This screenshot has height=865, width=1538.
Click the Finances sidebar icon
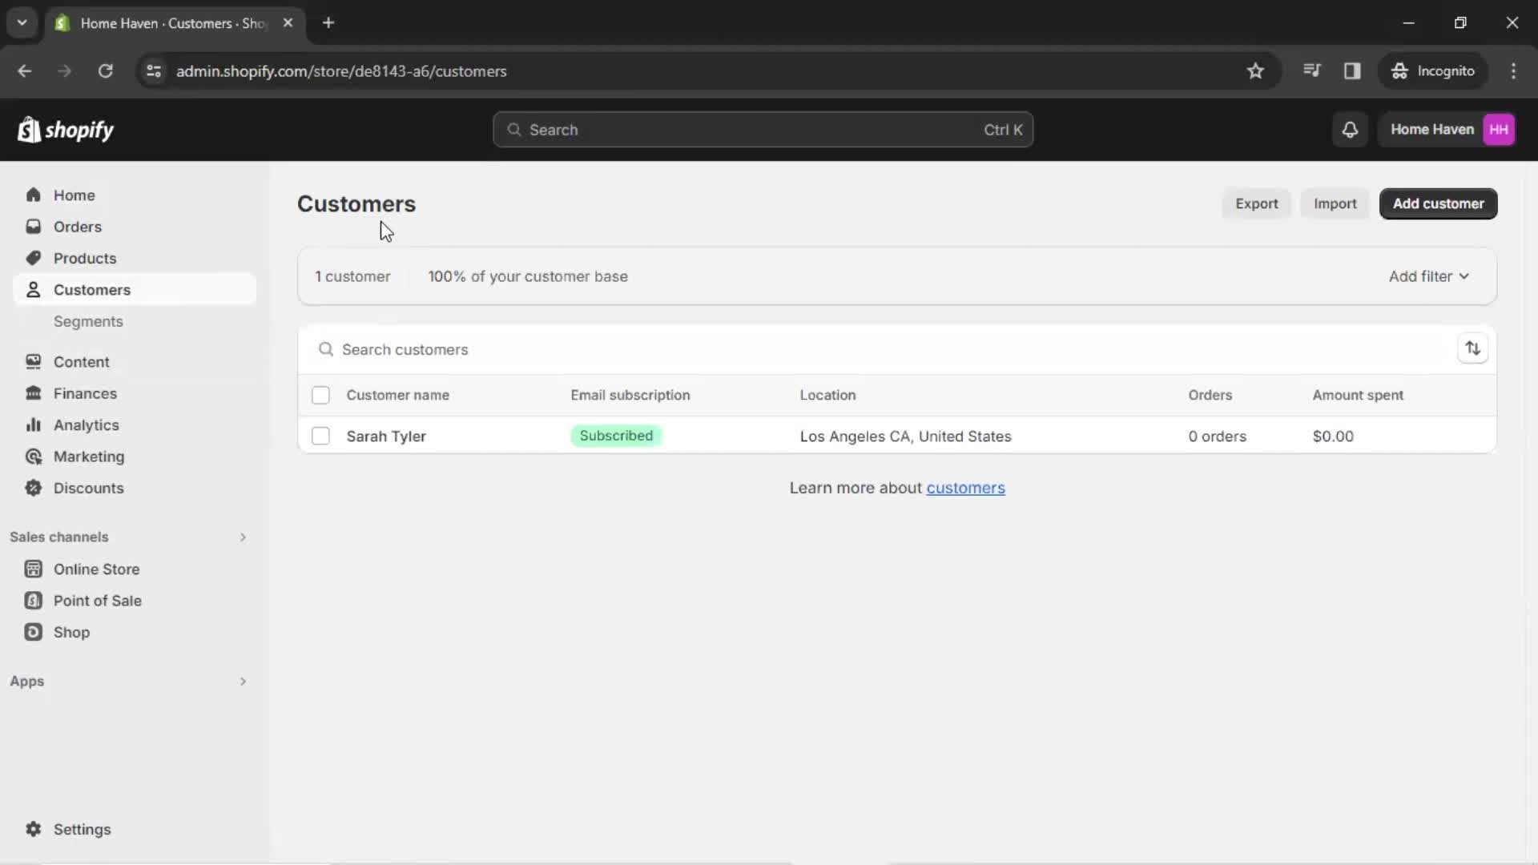click(34, 393)
